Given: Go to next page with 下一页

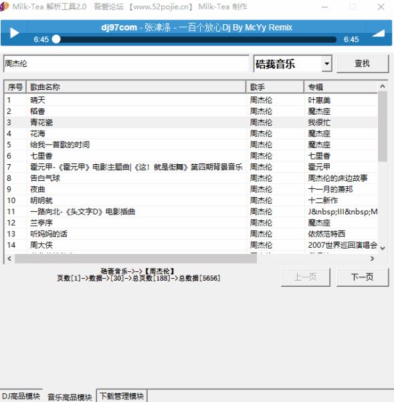Looking at the screenshot, I should [x=363, y=277].
